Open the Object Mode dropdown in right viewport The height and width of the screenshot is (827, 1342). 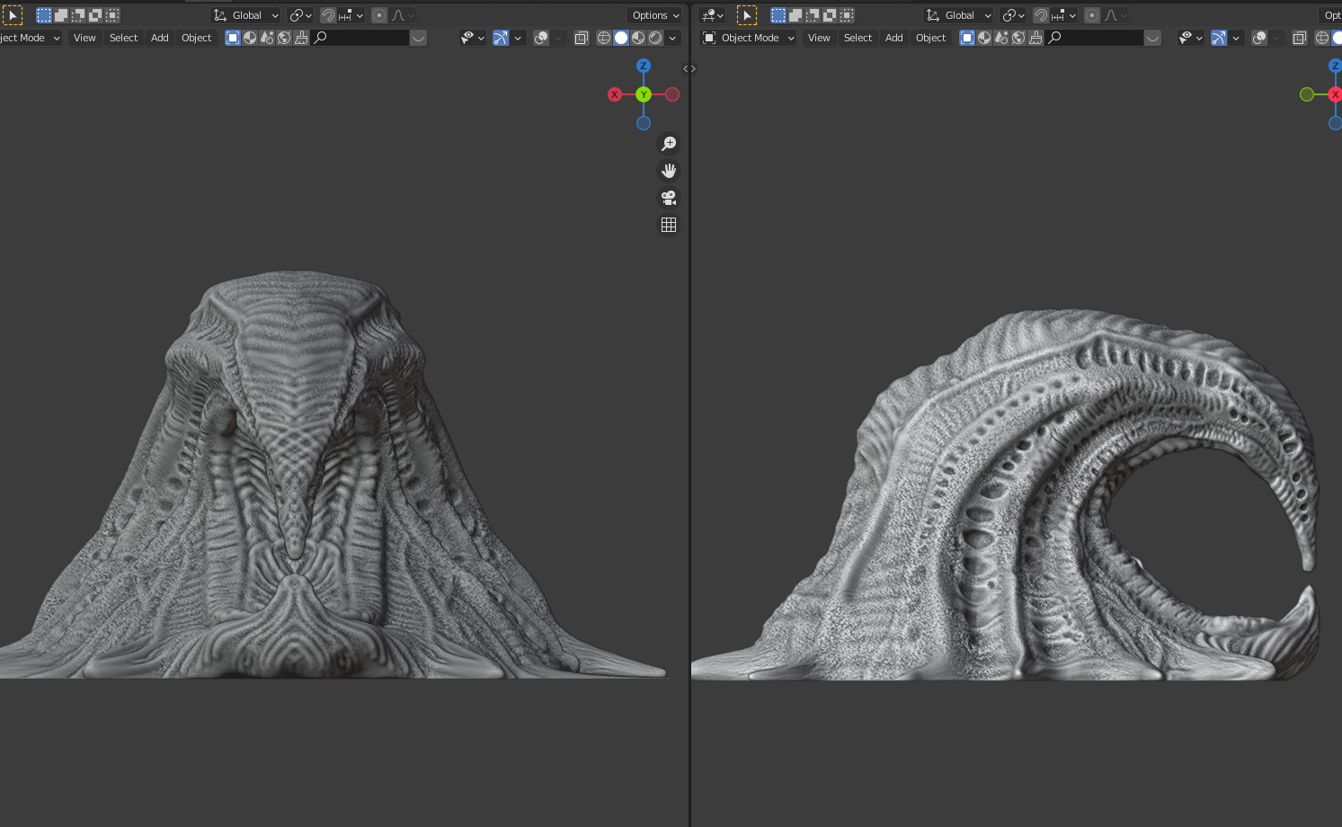(747, 38)
